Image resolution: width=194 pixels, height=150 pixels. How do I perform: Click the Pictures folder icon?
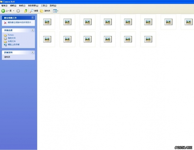(5, 35)
